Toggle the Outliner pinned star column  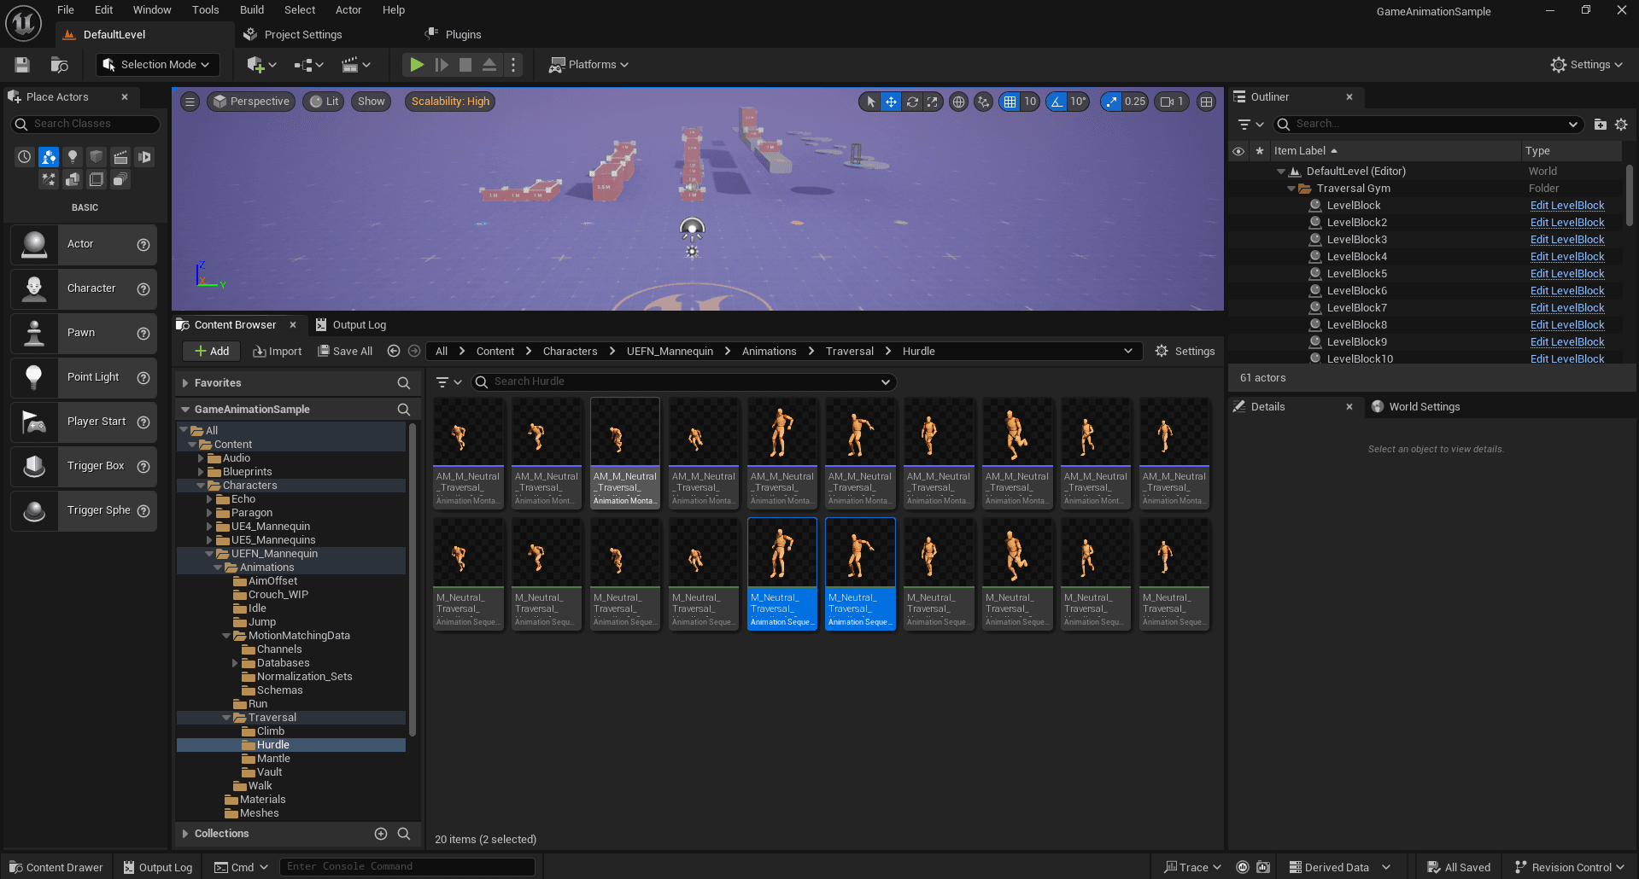(1259, 151)
